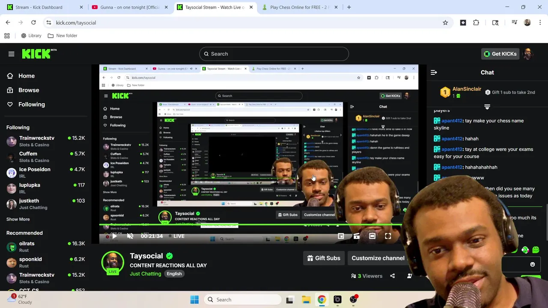
Task: Open the Kick hamburger menu
Action: point(12,54)
